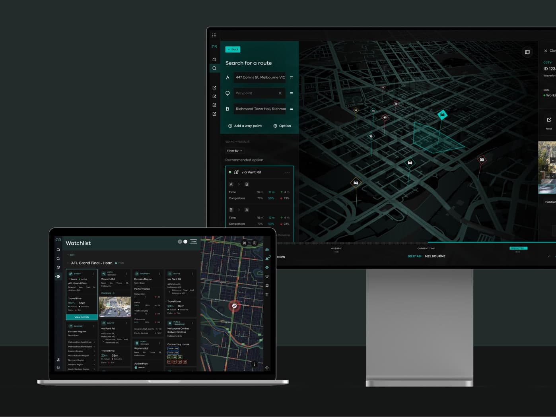Click the yellow car marker on monitor map

point(356,182)
